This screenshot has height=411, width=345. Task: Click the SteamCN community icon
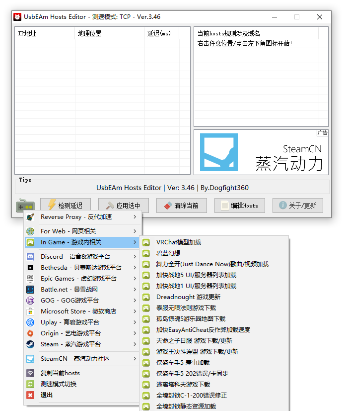30,359
